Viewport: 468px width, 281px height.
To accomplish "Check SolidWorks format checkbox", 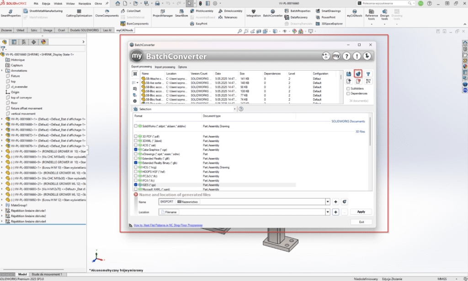I will tap(136, 126).
